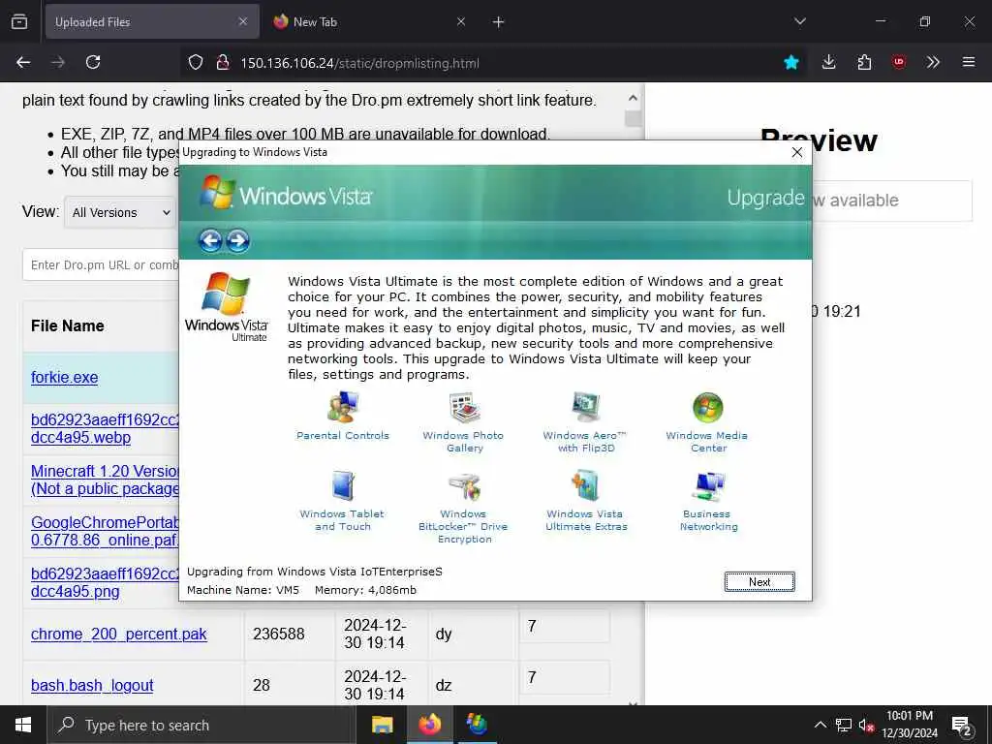This screenshot has width=992, height=744.
Task: Go back in Firefox browser history
Action: pos(23,62)
